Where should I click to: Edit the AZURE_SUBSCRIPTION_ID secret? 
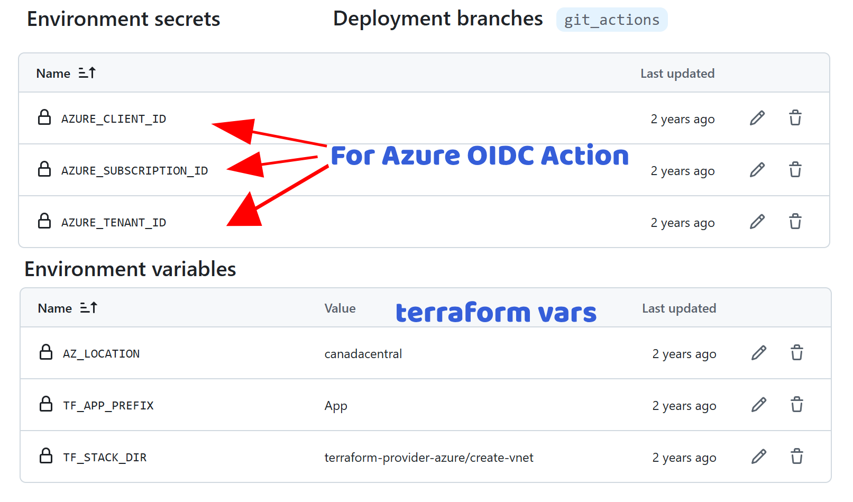pos(757,170)
